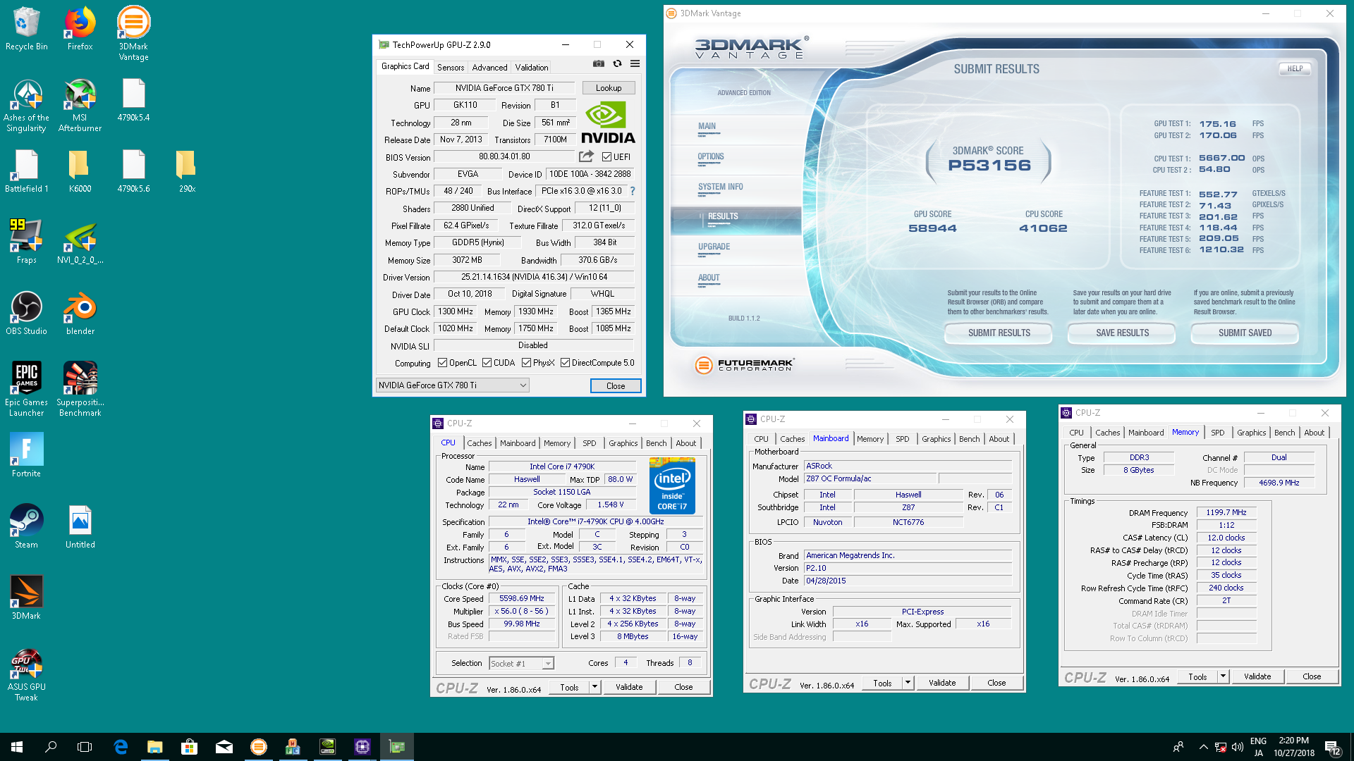The height and width of the screenshot is (761, 1354).
Task: Switch to the Advanced tab in GPU-Z
Action: (x=489, y=68)
